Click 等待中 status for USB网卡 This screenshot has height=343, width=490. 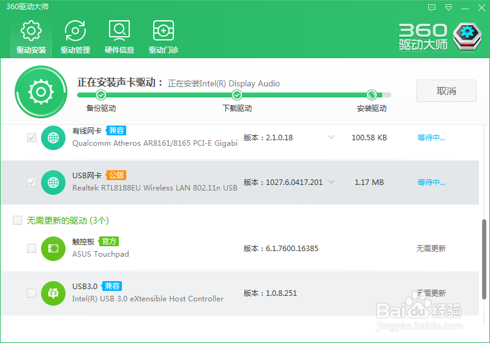pos(431,183)
